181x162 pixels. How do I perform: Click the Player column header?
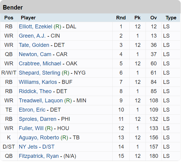tap(28, 18)
